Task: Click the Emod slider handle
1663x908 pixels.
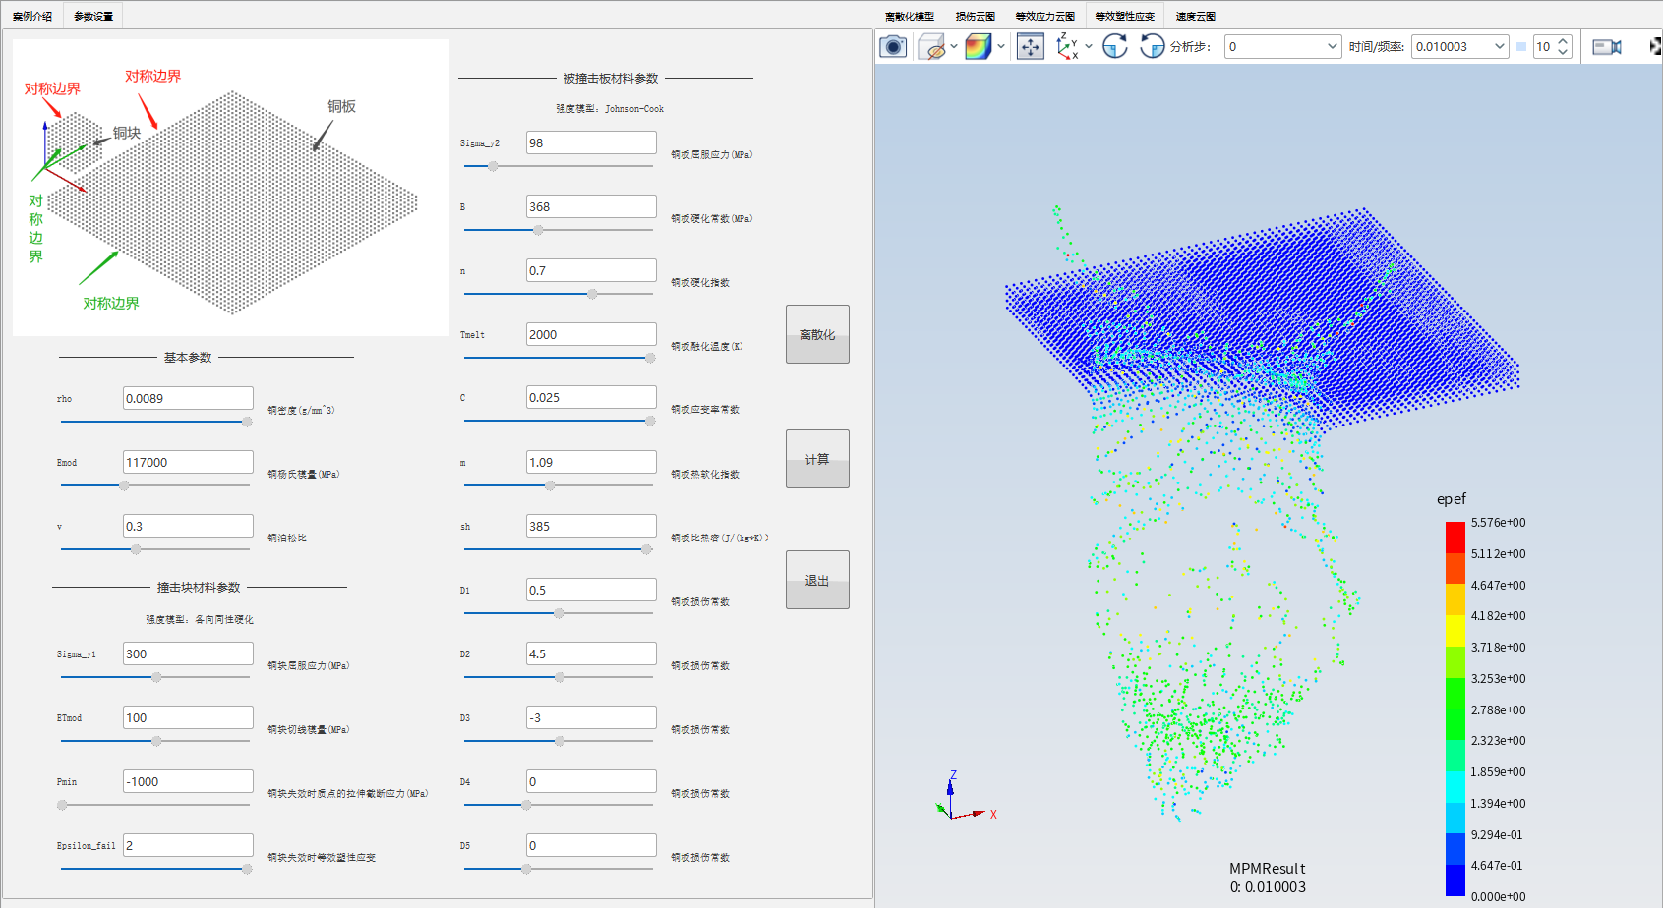Action: click(124, 485)
